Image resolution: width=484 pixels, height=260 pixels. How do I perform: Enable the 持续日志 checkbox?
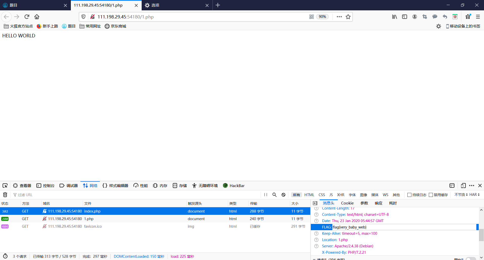click(x=409, y=195)
